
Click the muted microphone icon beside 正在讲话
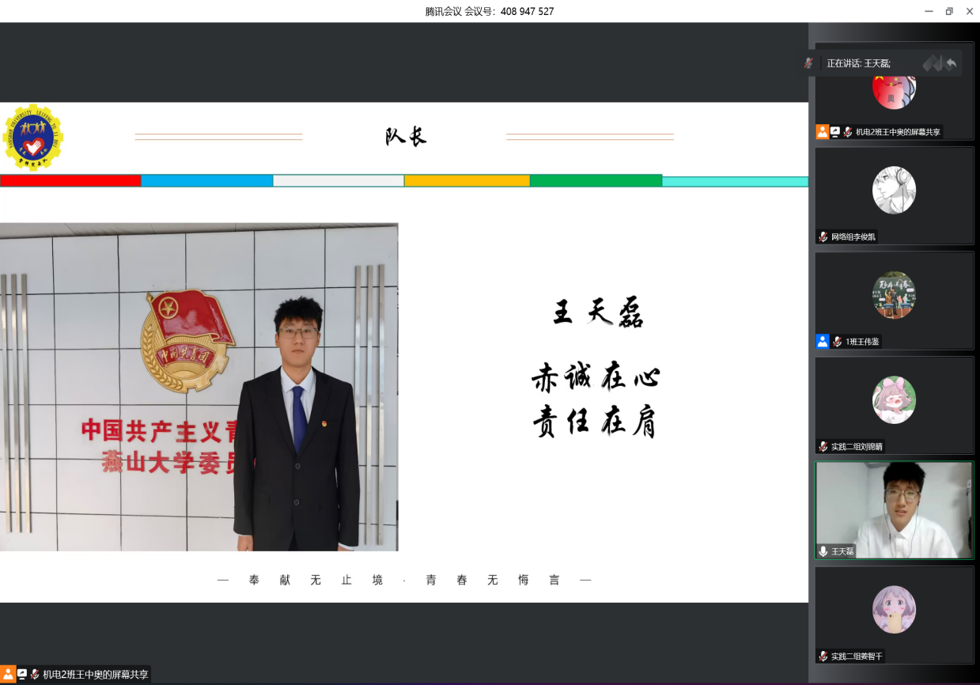808,63
